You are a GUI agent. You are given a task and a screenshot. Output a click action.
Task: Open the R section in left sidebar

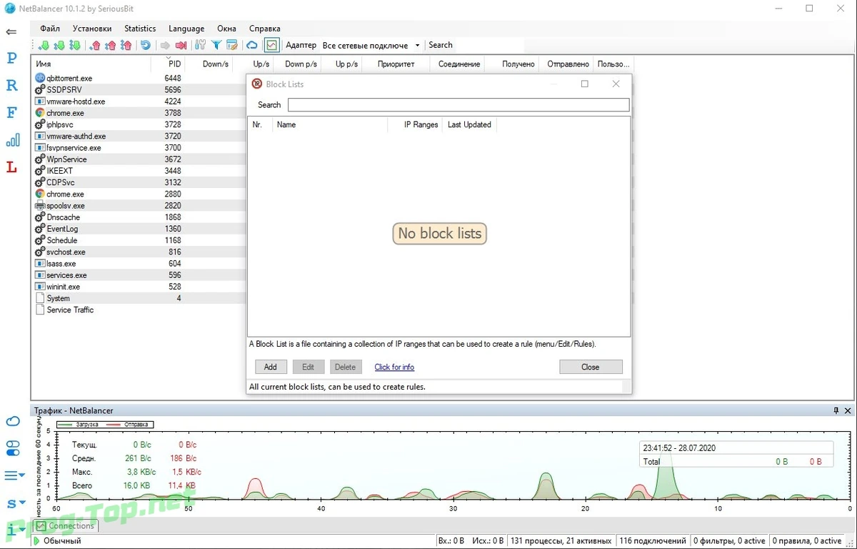pyautogui.click(x=11, y=85)
